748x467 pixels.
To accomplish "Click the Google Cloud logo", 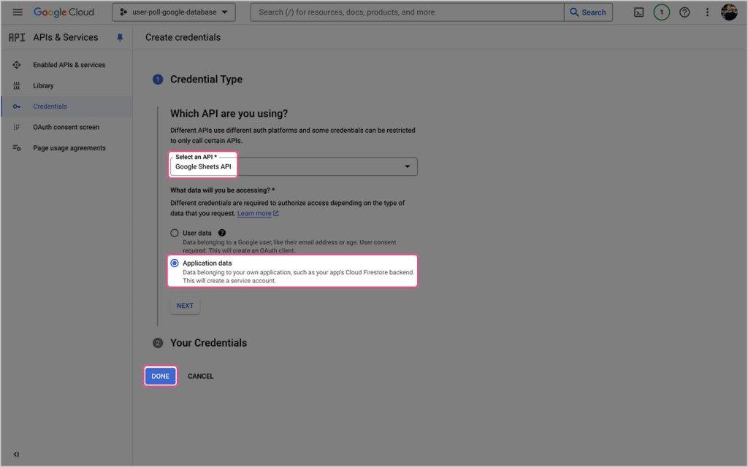I will click(x=64, y=12).
